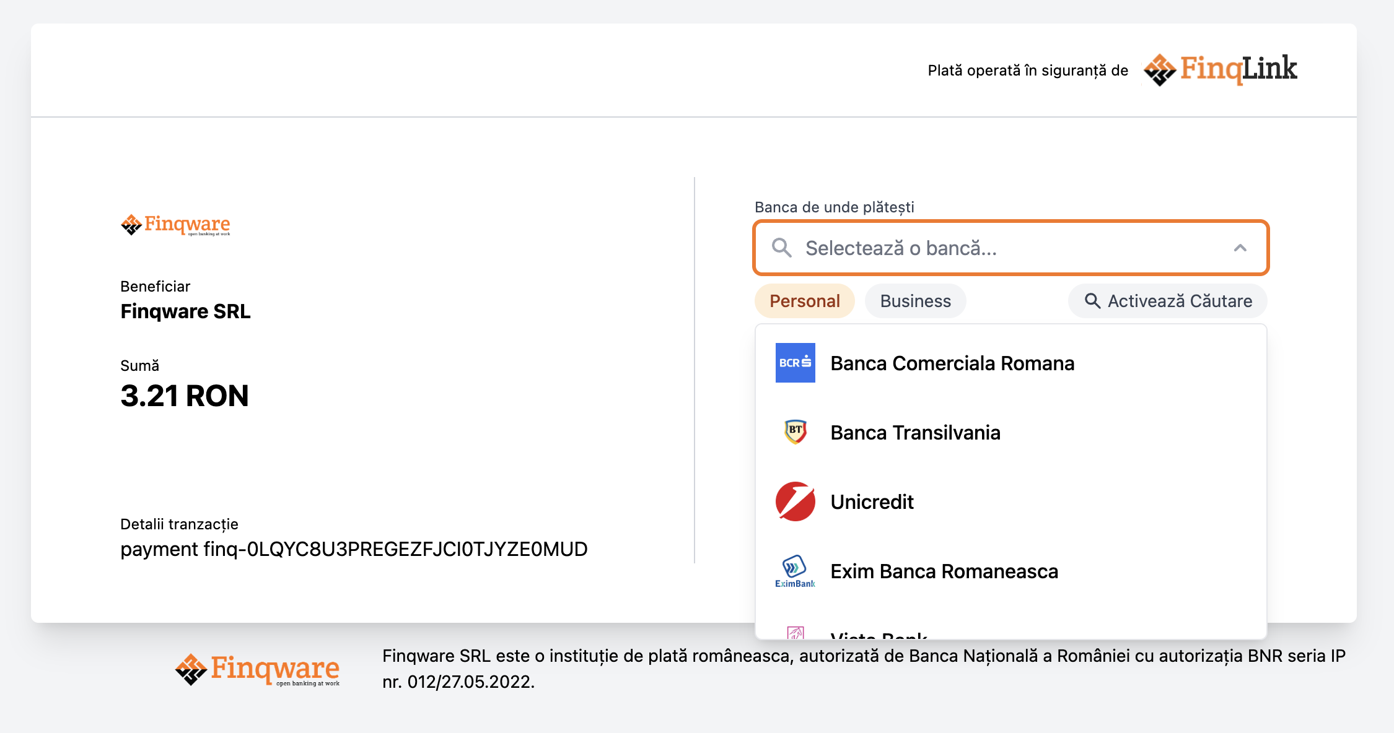Screen dimensions: 1394x733
Task: Enable Activează Căutare search mode
Action: click(x=1167, y=301)
